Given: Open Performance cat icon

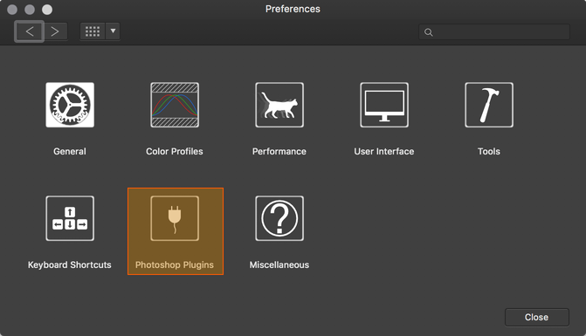Looking at the screenshot, I should [279, 105].
